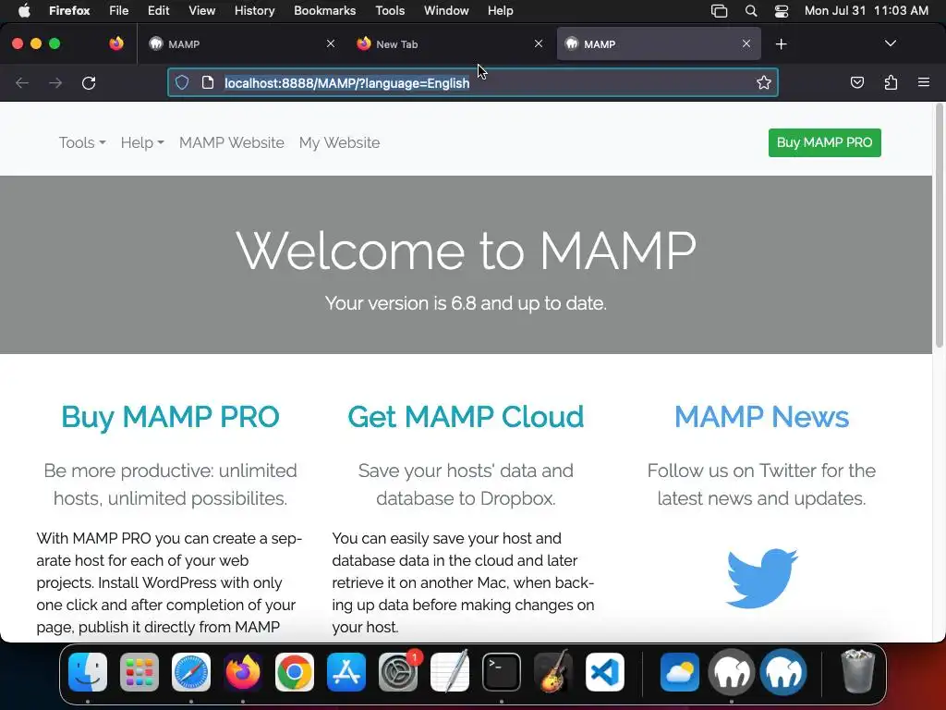946x710 pixels.
Task: Open MAMP News heading link
Action: coord(761,417)
